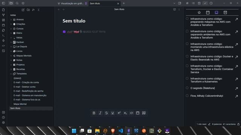Apply underline formatting
The width and height of the screenshot is (241, 135).
113,113
